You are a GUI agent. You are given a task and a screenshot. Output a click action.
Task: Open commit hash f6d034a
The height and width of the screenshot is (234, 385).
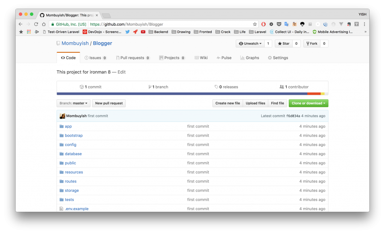pos(293,116)
